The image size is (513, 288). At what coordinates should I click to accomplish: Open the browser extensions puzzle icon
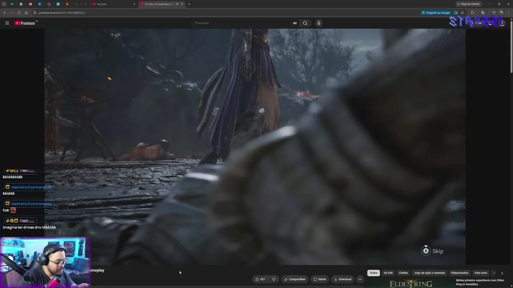[x=472, y=12]
